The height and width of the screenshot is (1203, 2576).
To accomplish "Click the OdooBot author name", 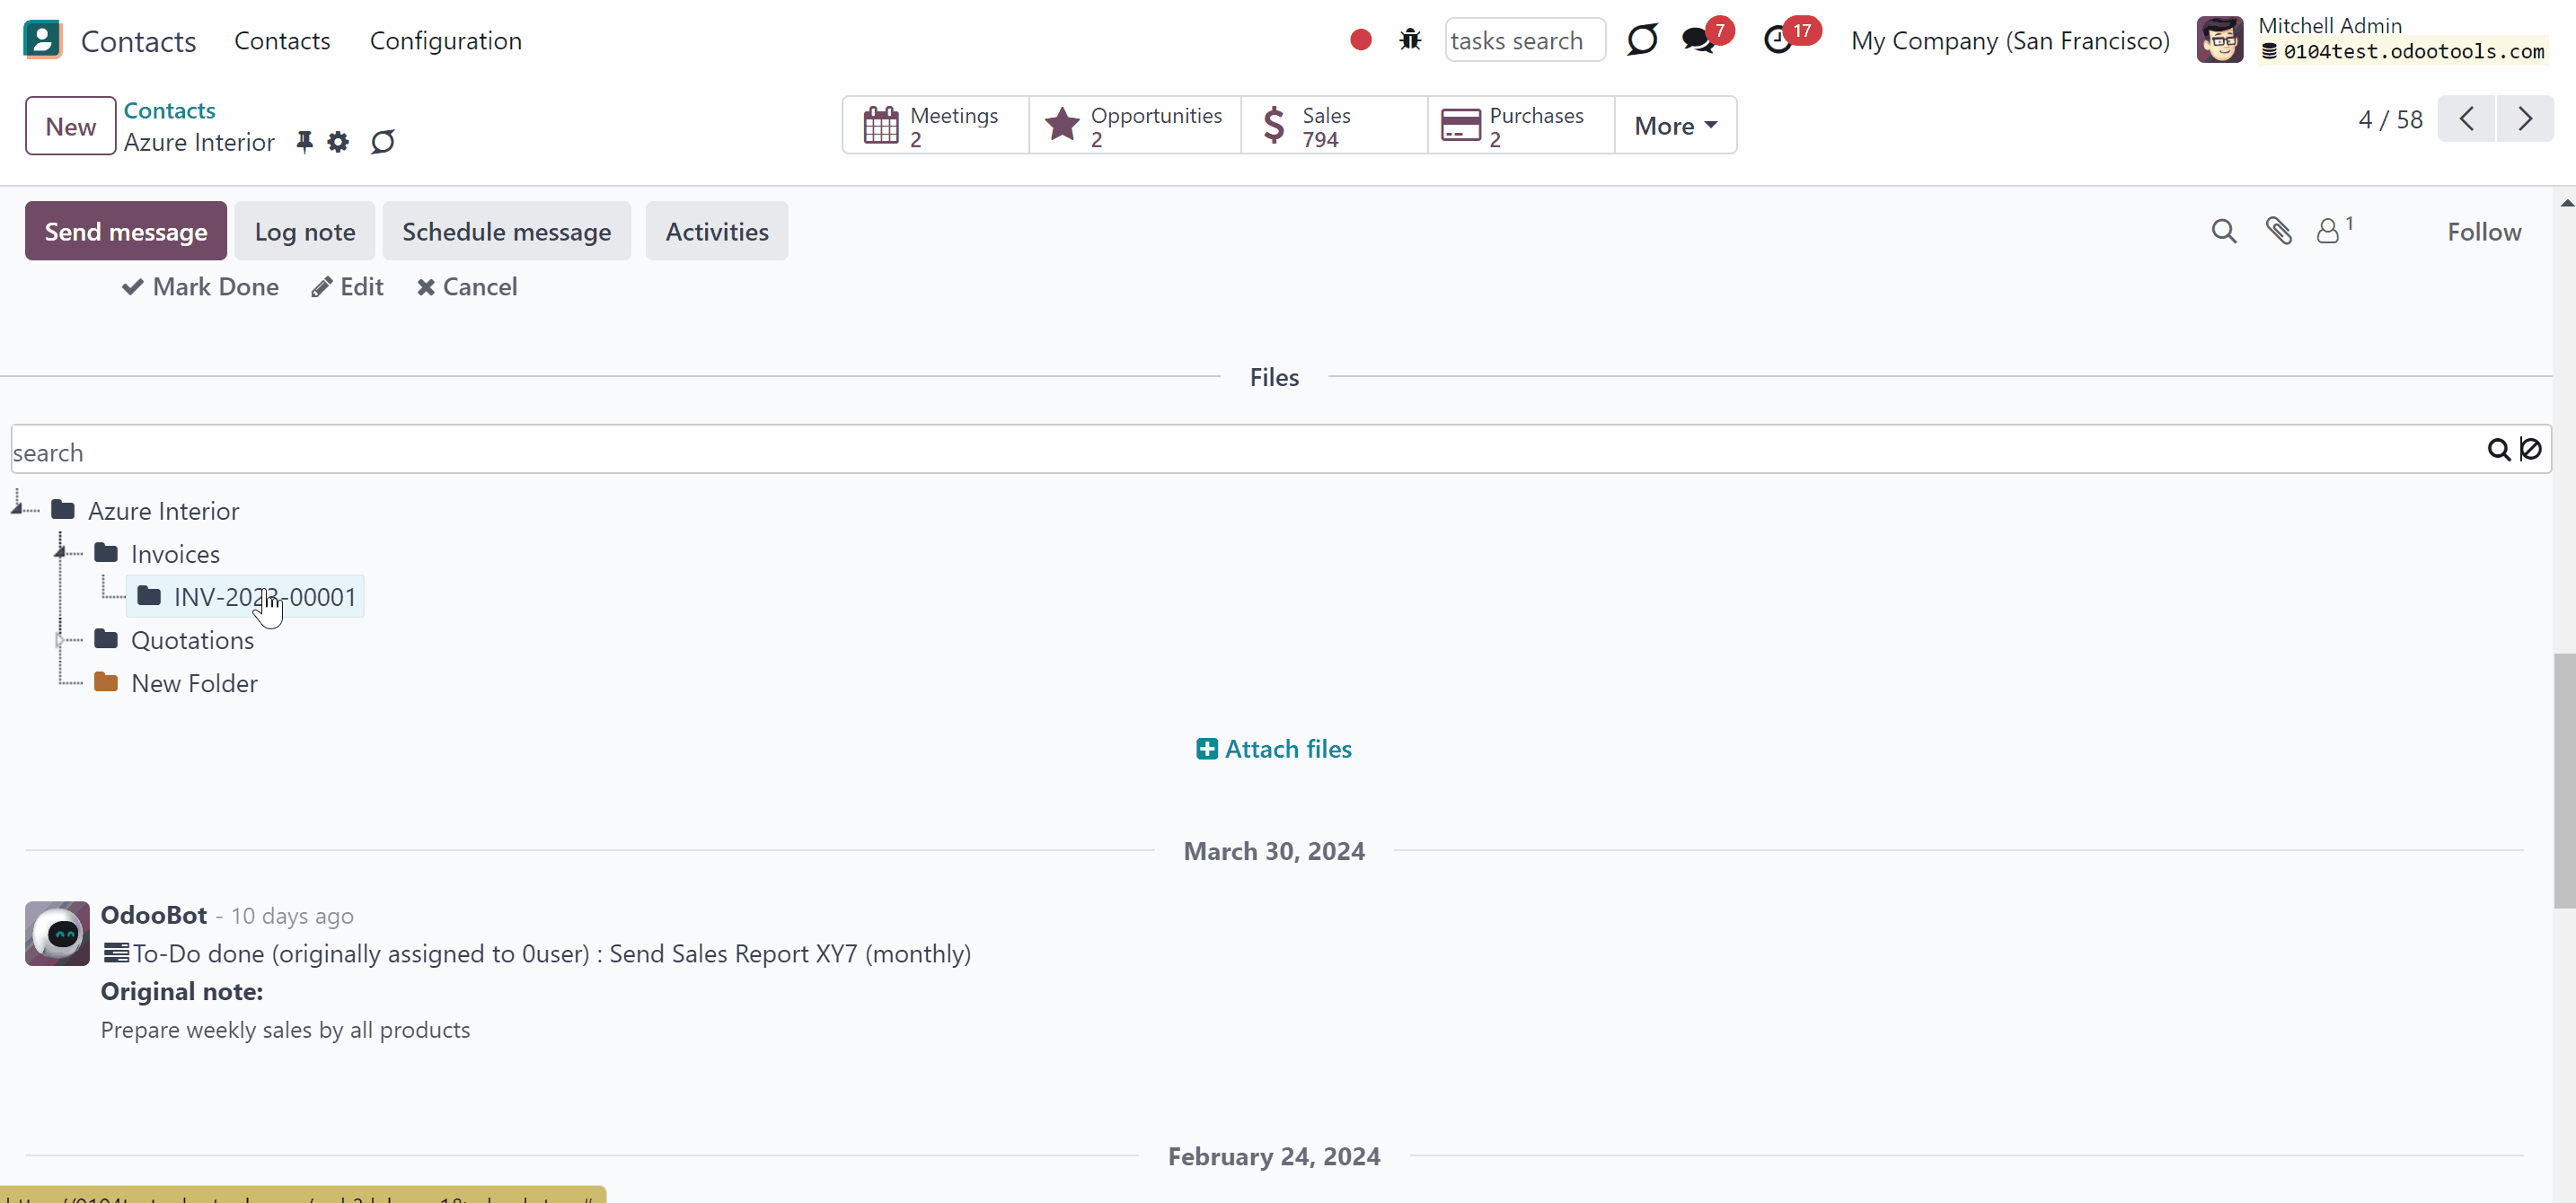I will coord(154,914).
